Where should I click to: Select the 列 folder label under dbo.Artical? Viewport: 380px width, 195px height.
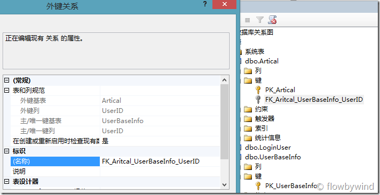(258, 71)
